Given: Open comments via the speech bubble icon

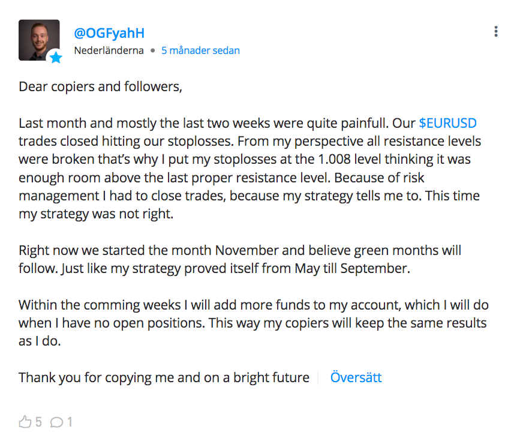Looking at the screenshot, I should pos(56,422).
